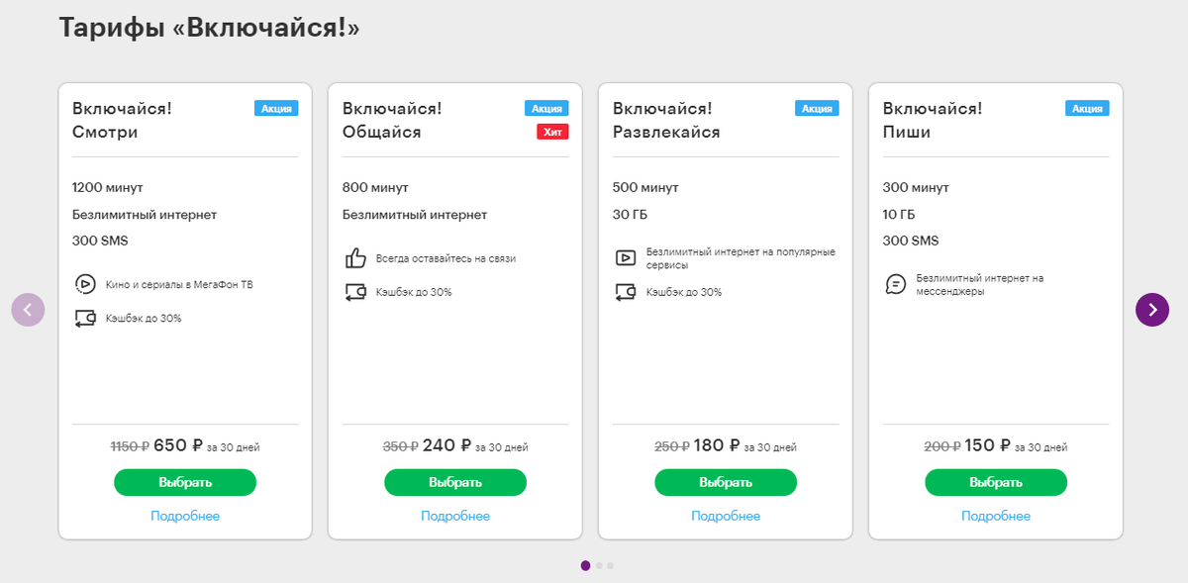Viewport: 1188px width, 583px height.
Task: Click the thumbs-up icon in Общайся card
Action: click(355, 258)
